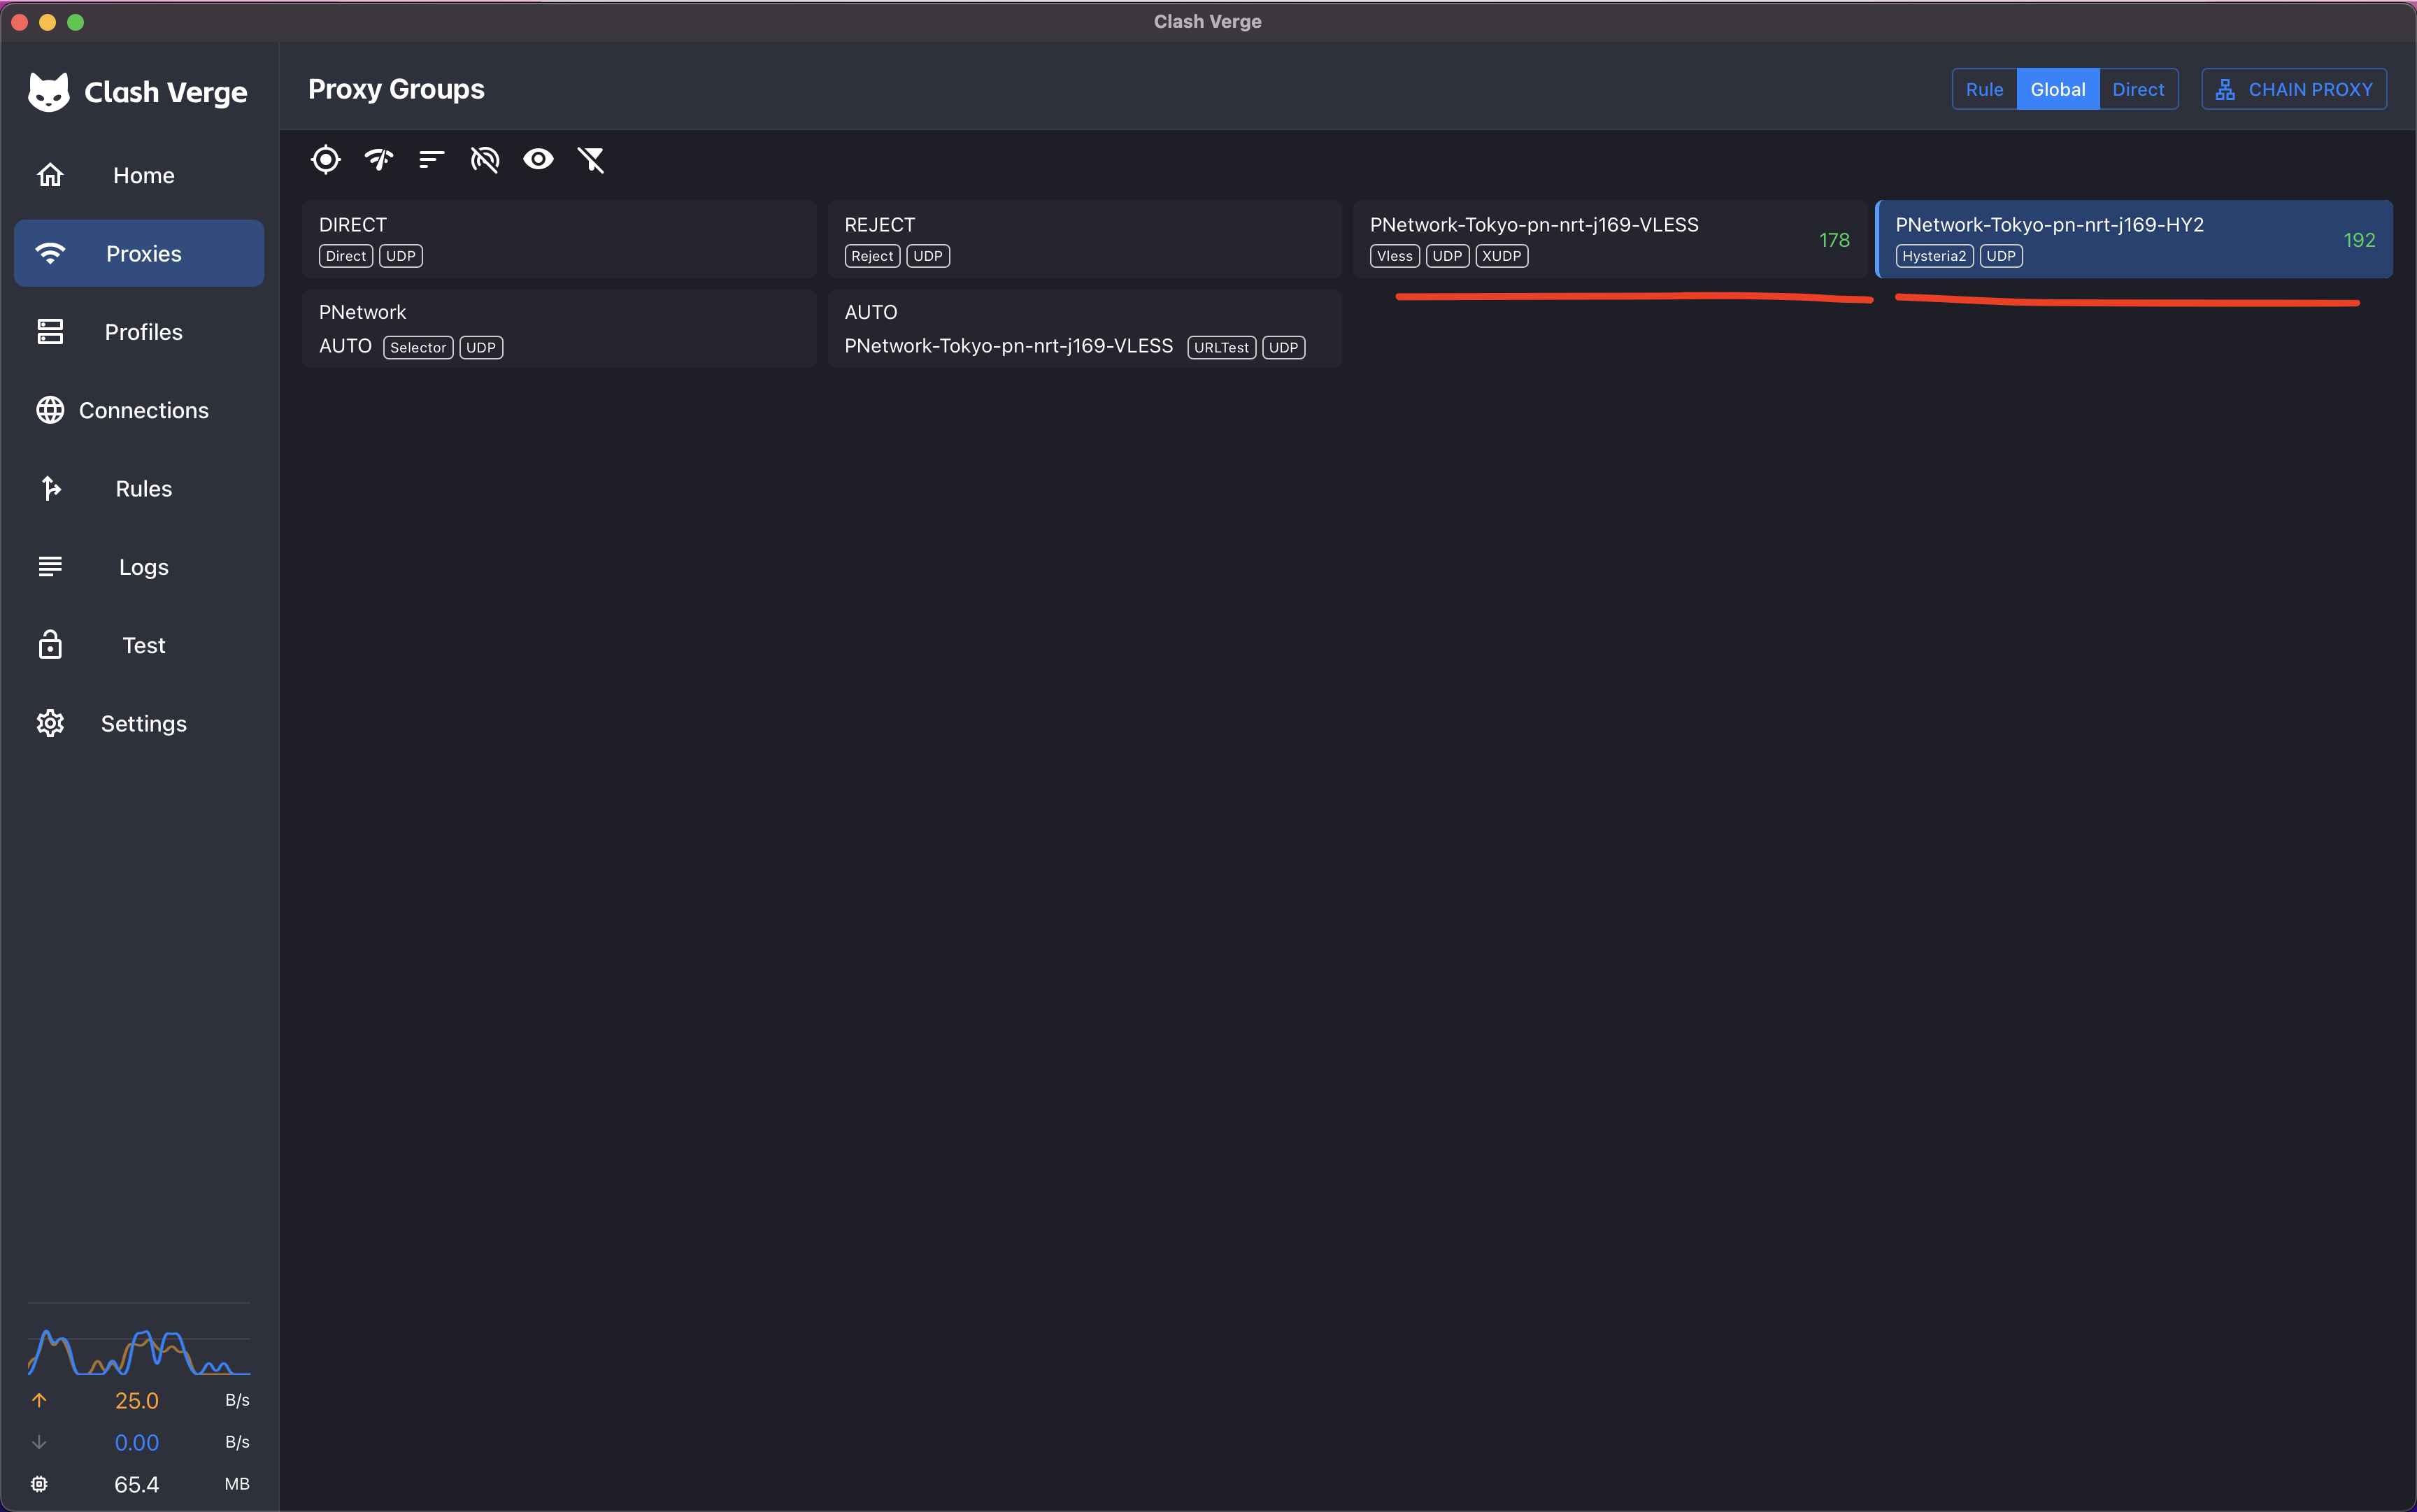
Task: Click the URLTest tag on AUTO card
Action: click(1221, 347)
